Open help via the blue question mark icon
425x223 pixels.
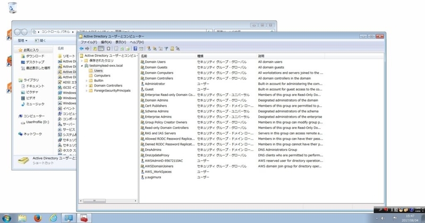point(135,49)
